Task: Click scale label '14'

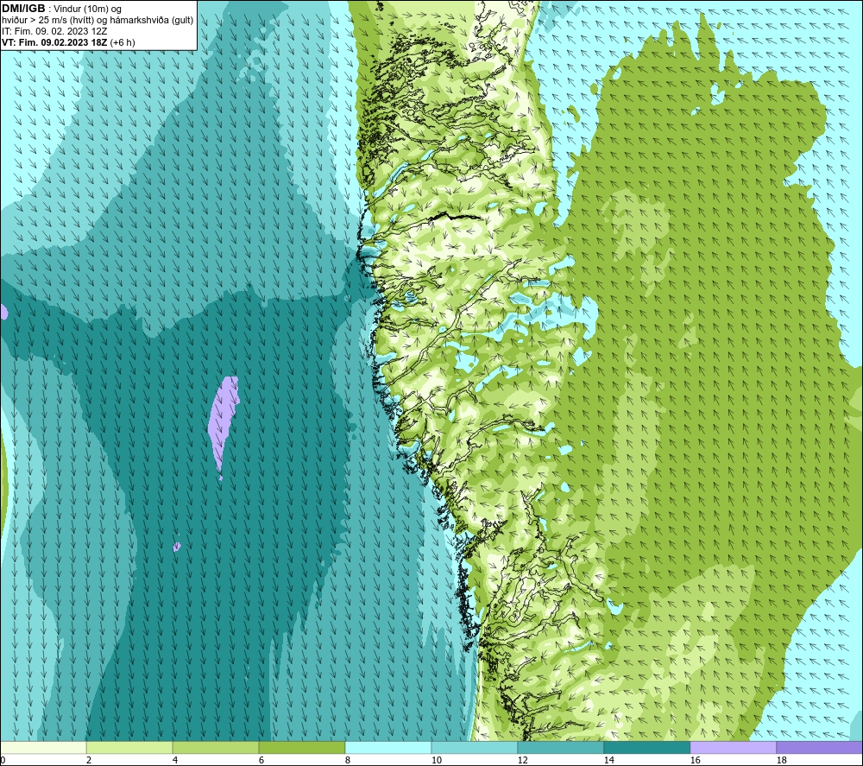Action: point(608,760)
